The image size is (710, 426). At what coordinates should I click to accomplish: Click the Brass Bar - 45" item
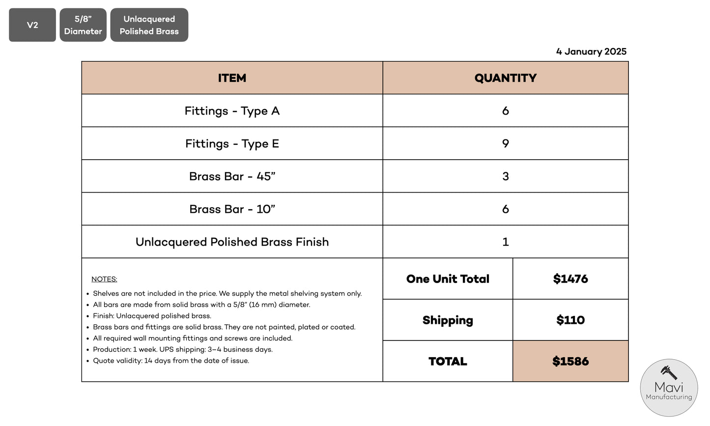pyautogui.click(x=232, y=176)
